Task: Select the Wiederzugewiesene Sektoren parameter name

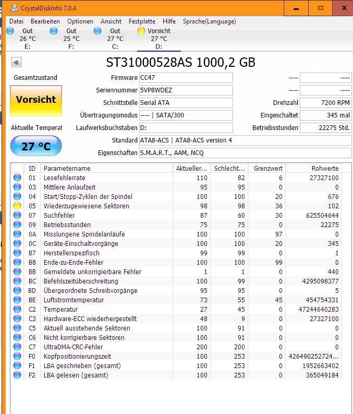Action: [87, 206]
